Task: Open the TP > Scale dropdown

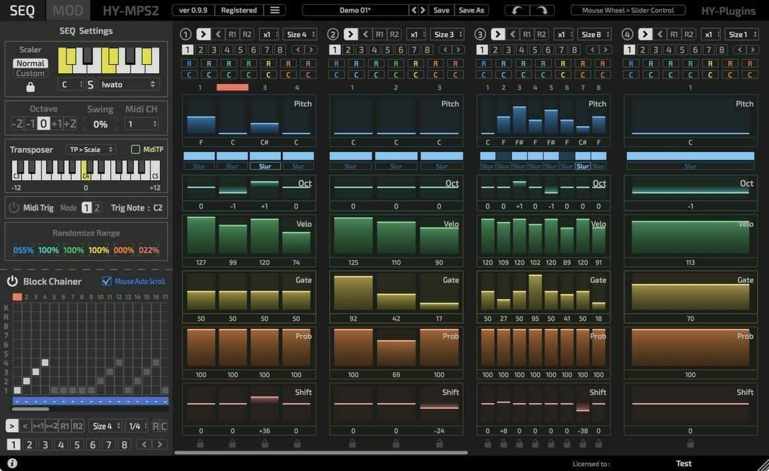Action: (x=91, y=149)
